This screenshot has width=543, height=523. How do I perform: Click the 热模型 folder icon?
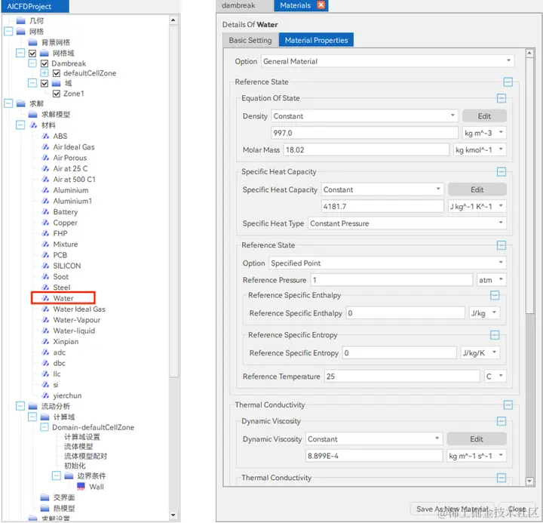coord(44,508)
